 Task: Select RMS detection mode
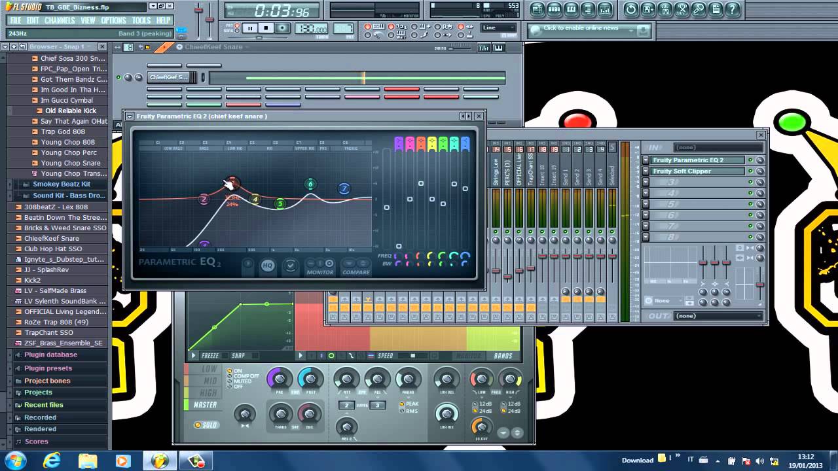click(409, 411)
